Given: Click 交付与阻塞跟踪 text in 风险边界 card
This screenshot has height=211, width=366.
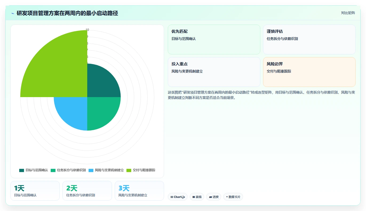Looking at the screenshot, I should click(x=279, y=71).
